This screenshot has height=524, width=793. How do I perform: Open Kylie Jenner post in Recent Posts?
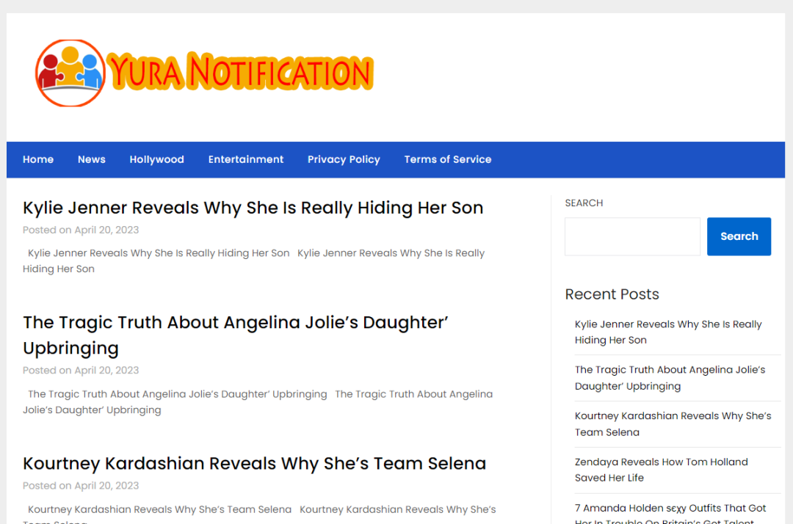click(x=668, y=332)
